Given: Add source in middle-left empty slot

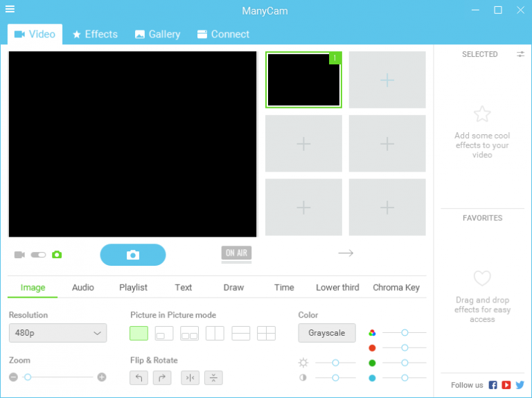Looking at the screenshot, I should tap(303, 143).
